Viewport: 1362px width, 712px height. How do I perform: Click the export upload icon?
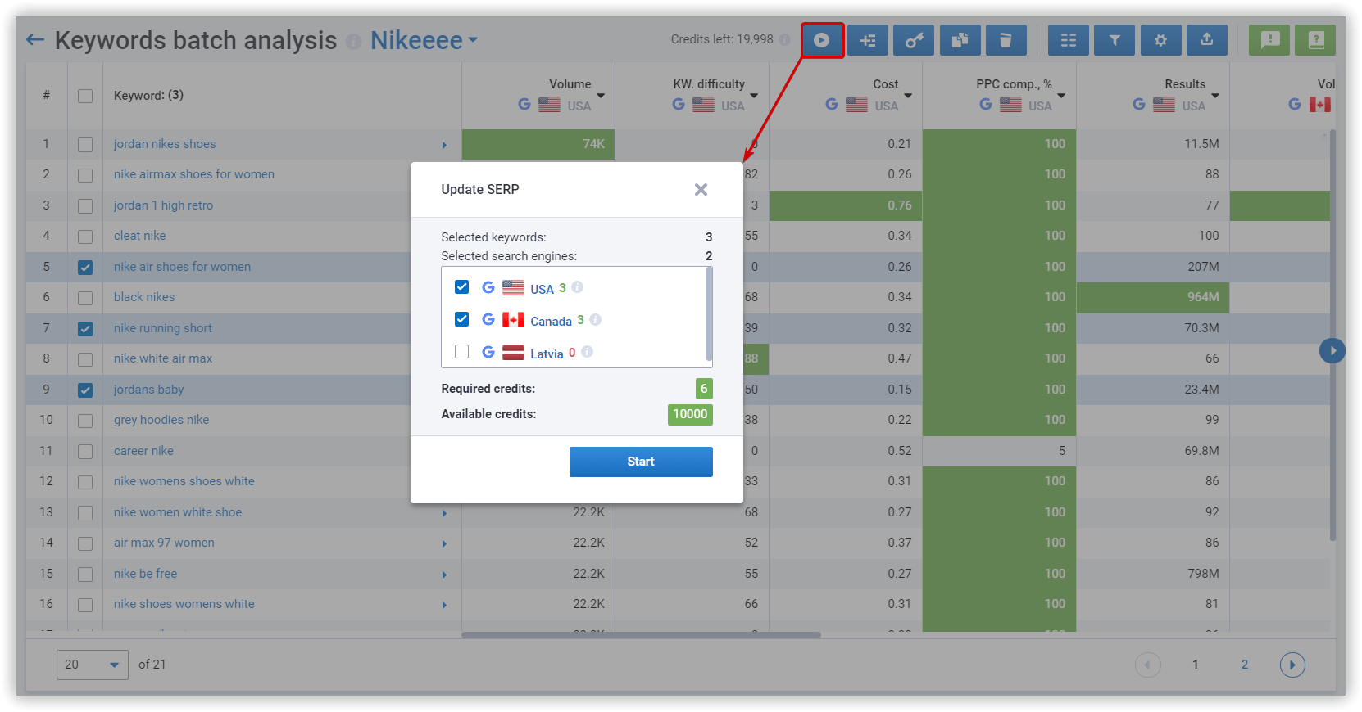[x=1207, y=40]
